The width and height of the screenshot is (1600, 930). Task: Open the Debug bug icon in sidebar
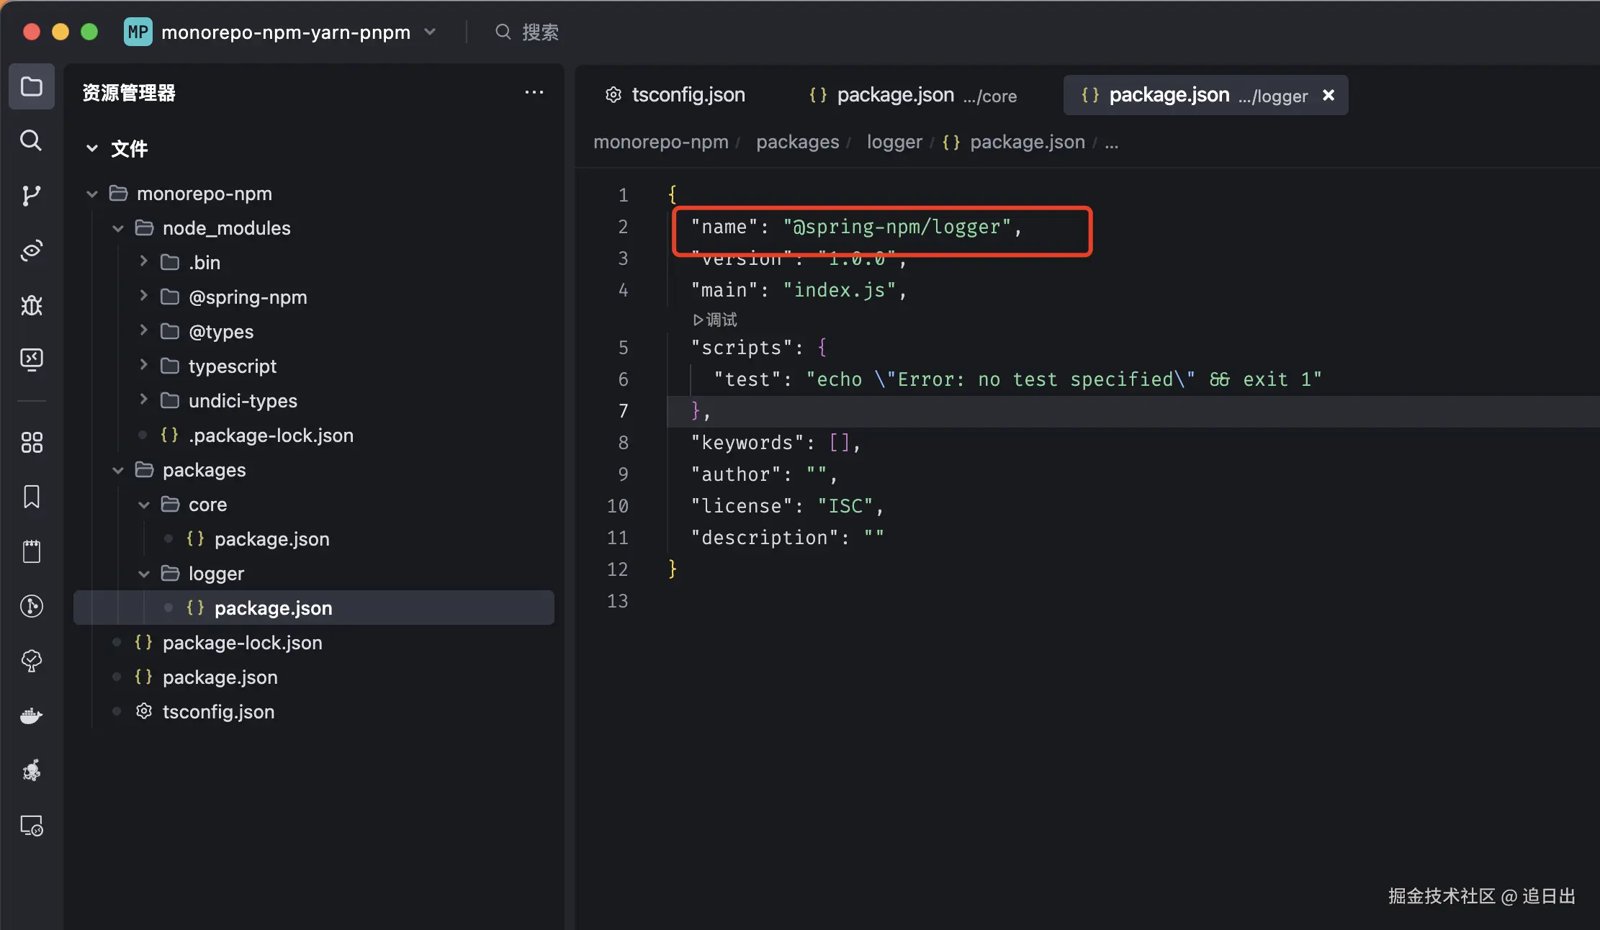(31, 305)
